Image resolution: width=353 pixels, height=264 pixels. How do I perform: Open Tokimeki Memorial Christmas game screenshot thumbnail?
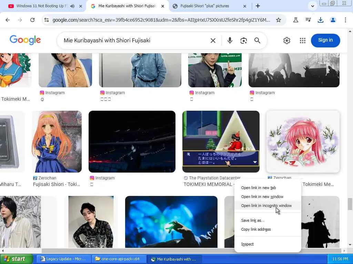(221, 141)
